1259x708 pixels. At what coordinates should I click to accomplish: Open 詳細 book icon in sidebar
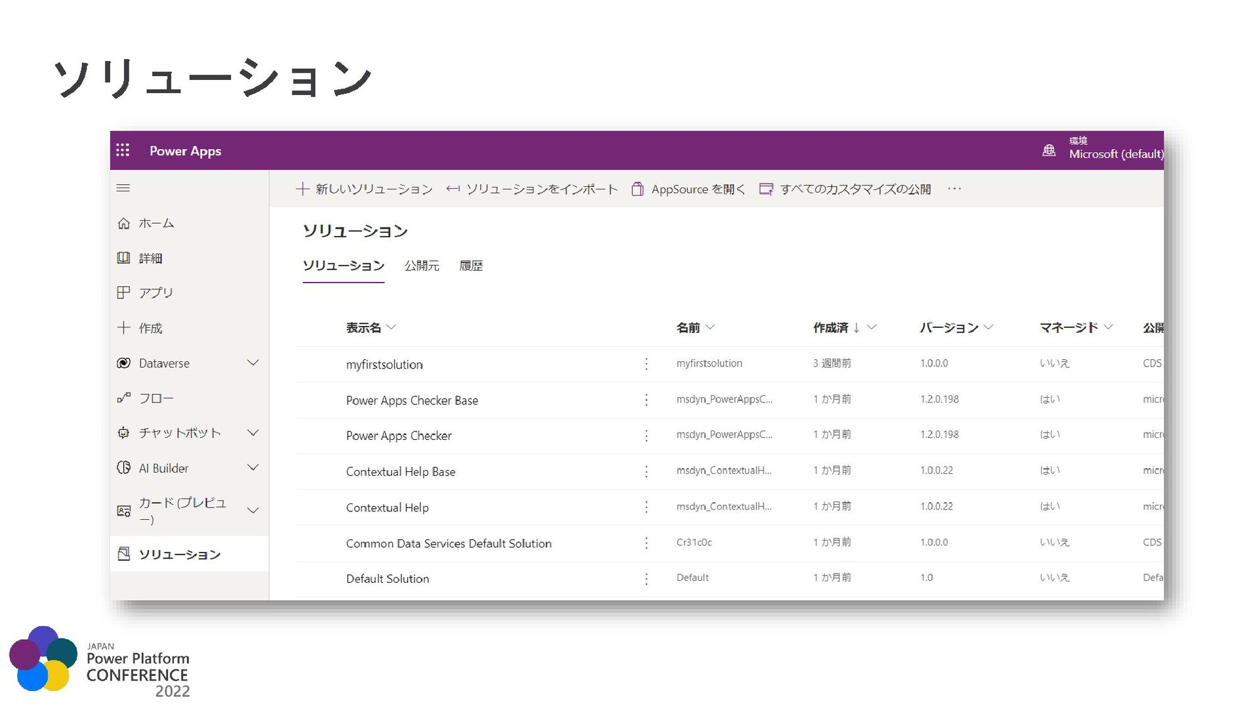point(123,258)
